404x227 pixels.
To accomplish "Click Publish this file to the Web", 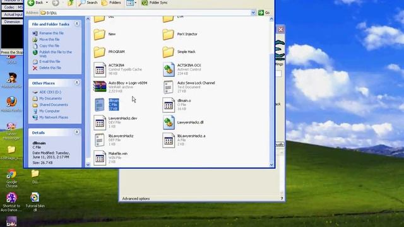I will click(56, 54).
